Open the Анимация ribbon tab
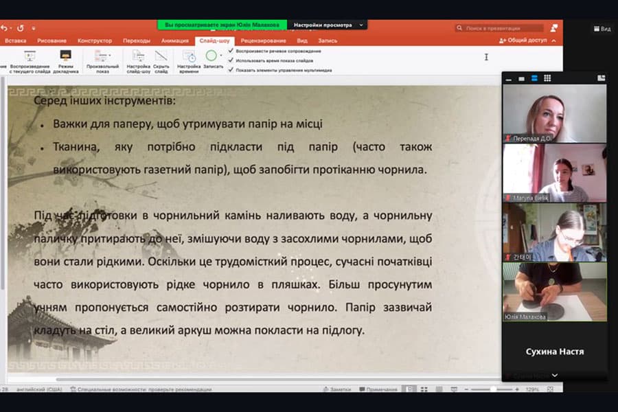Viewport: 618px width, 412px height. pyautogui.click(x=175, y=40)
